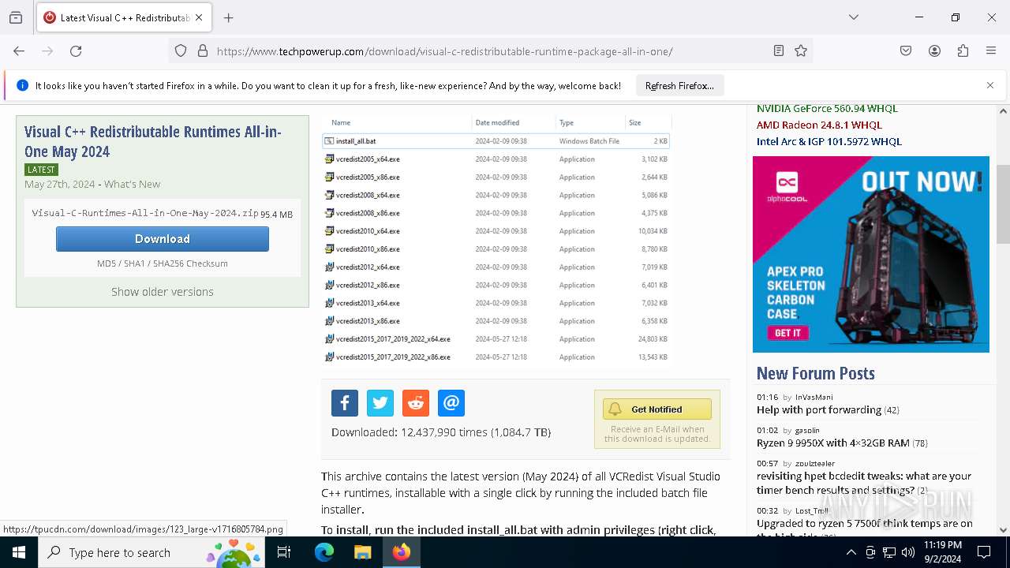The width and height of the screenshot is (1010, 568).
Task: Bookmark this page with star
Action: tap(801, 51)
